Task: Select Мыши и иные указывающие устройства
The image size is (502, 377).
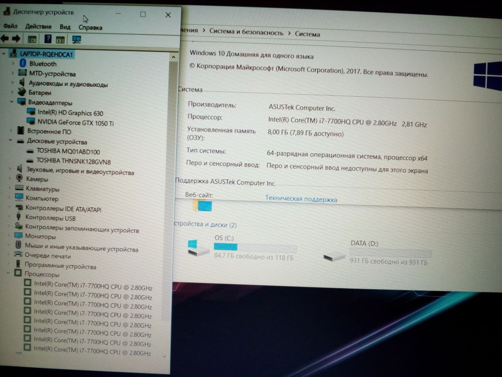Action: click(82, 247)
